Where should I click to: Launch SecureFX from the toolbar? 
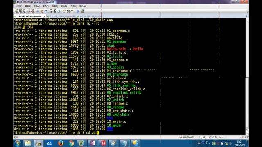click(83, 11)
